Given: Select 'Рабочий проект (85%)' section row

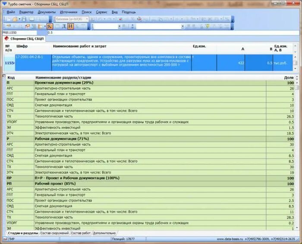Looking at the screenshot, I should [150, 184].
